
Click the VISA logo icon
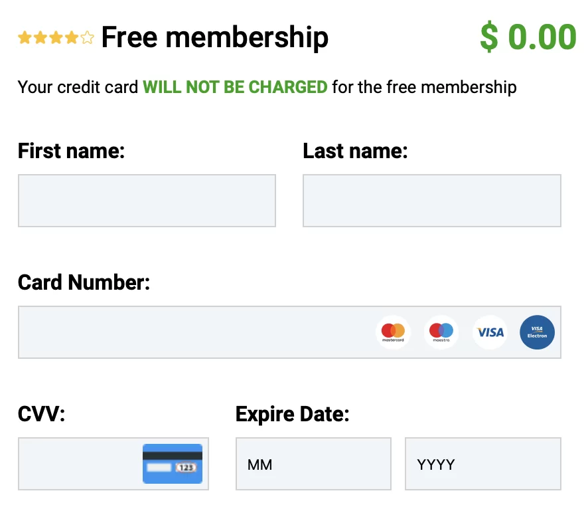click(x=489, y=332)
